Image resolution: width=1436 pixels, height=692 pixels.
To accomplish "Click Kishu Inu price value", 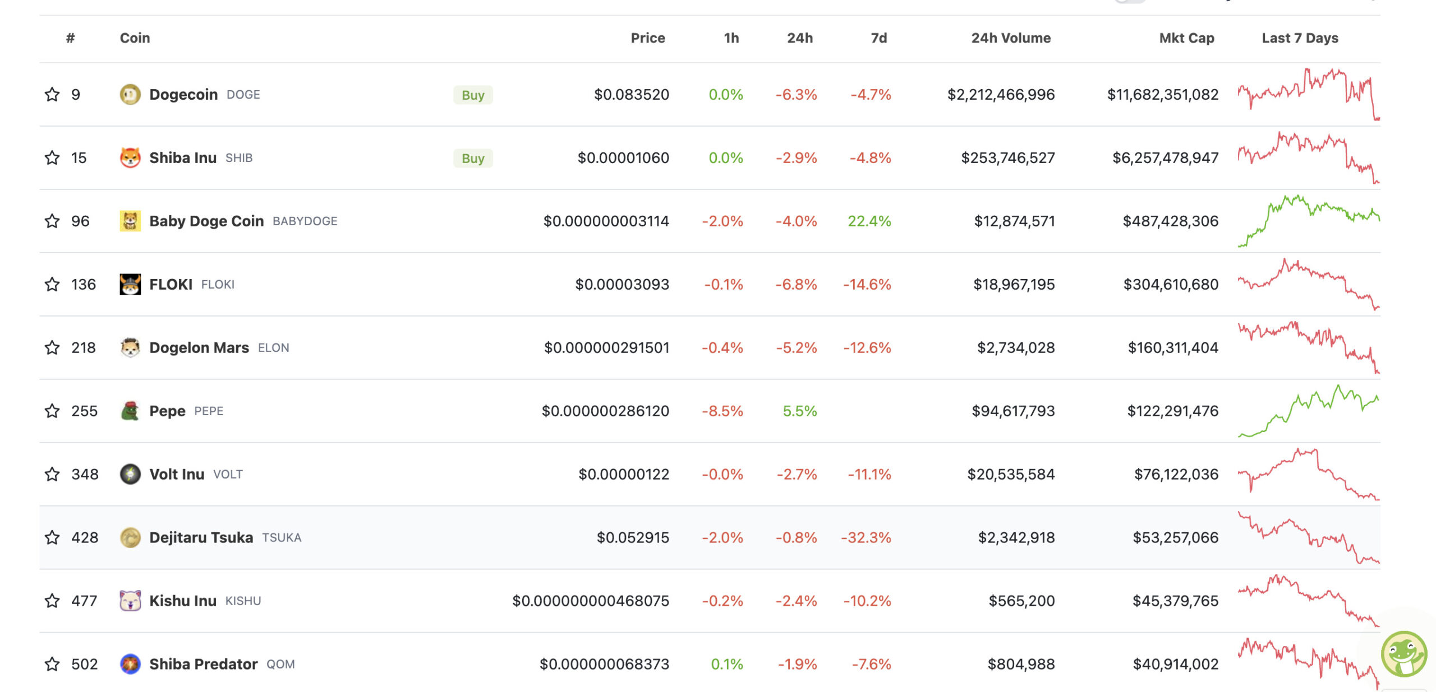I will (591, 601).
